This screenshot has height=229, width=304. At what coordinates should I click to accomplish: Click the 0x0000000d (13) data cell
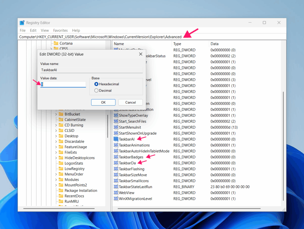[224, 127]
